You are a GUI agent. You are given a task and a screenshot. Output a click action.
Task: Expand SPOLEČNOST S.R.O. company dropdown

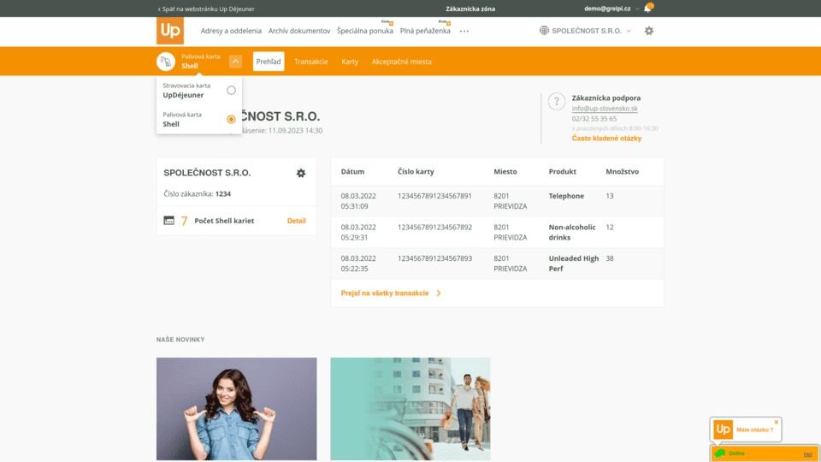click(629, 31)
